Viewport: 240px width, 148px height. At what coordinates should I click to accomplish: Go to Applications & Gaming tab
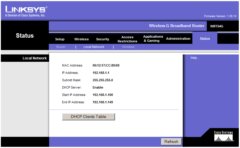pos(153,39)
